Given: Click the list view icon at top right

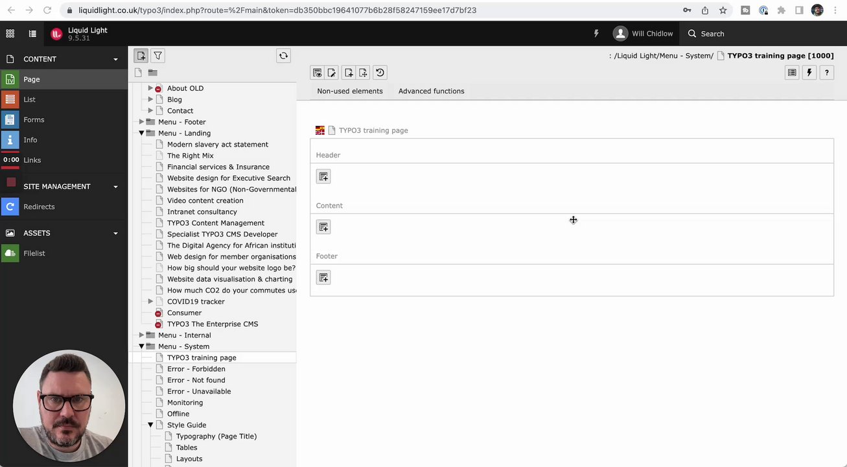Looking at the screenshot, I should pos(792,73).
